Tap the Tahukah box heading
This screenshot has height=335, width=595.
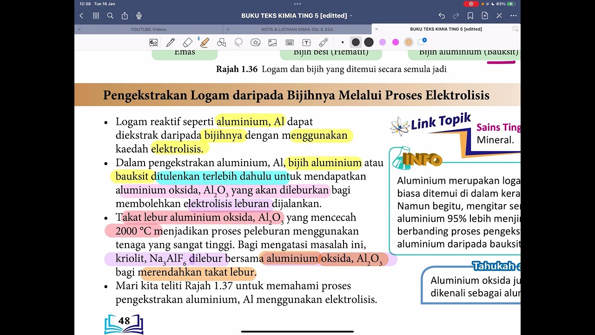[496, 266]
